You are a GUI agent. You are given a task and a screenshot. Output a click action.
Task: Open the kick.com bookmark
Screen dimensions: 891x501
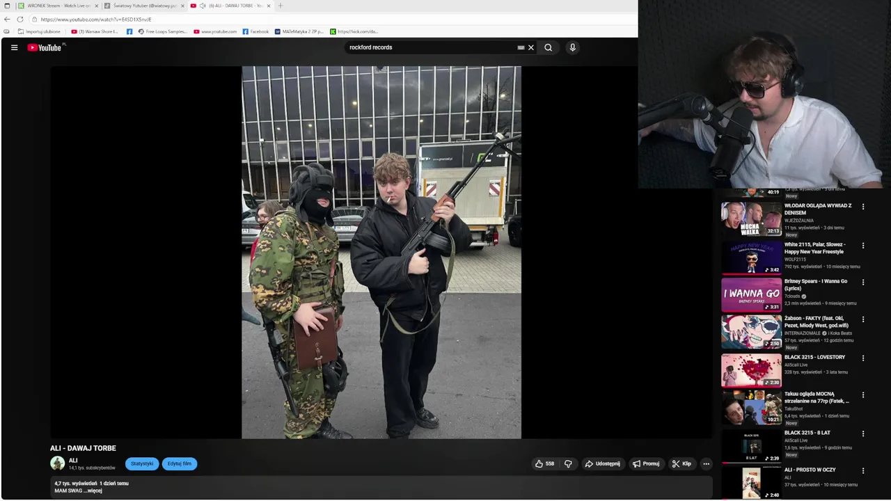tap(354, 31)
